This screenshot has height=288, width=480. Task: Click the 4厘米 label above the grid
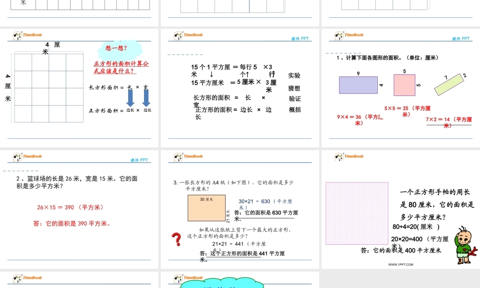[51, 48]
